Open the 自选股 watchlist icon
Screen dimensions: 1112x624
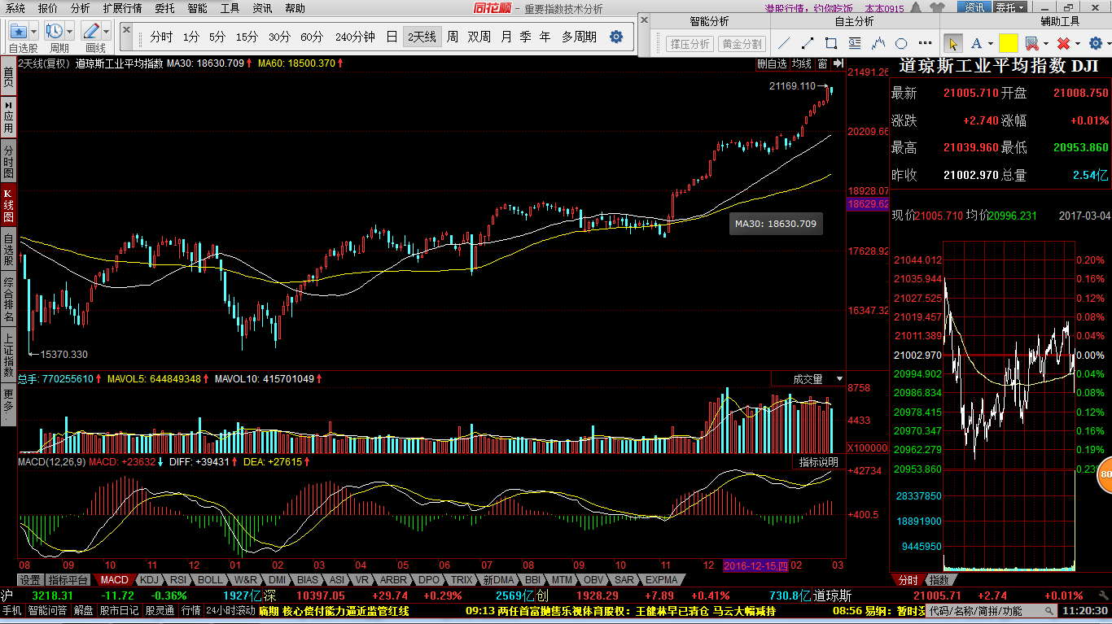point(19,32)
